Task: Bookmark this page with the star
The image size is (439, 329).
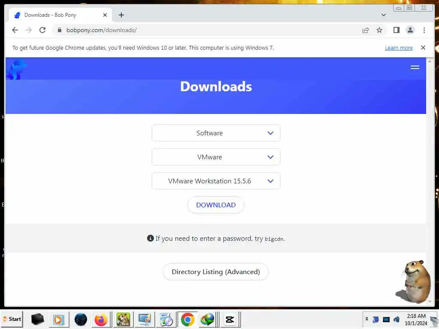Action: pyautogui.click(x=379, y=30)
